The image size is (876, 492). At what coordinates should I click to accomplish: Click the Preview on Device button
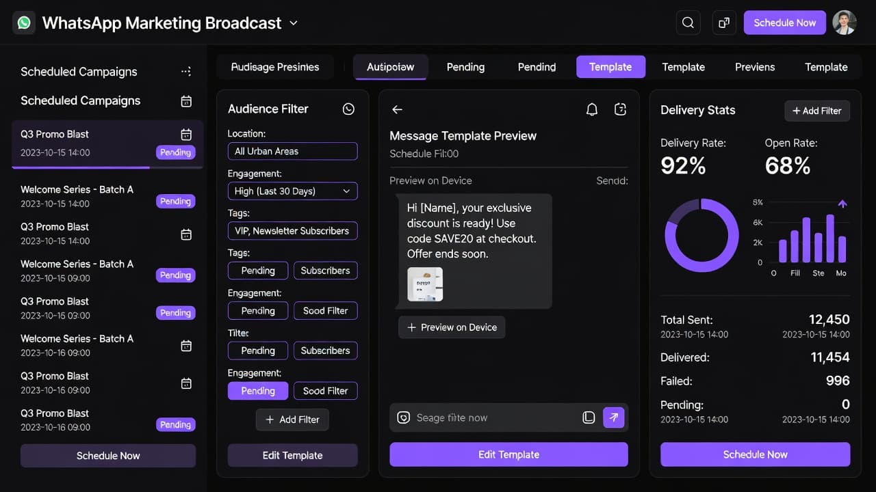coord(452,327)
